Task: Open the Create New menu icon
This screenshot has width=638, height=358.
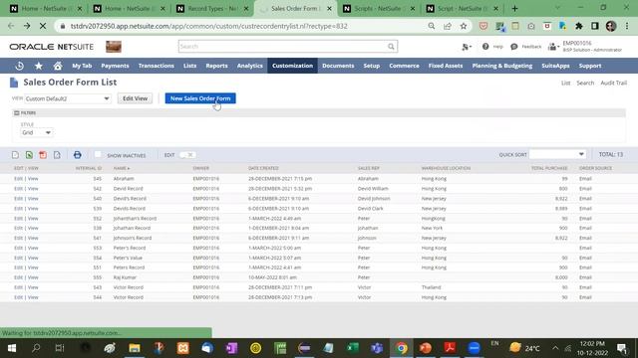Action: pos(467,47)
